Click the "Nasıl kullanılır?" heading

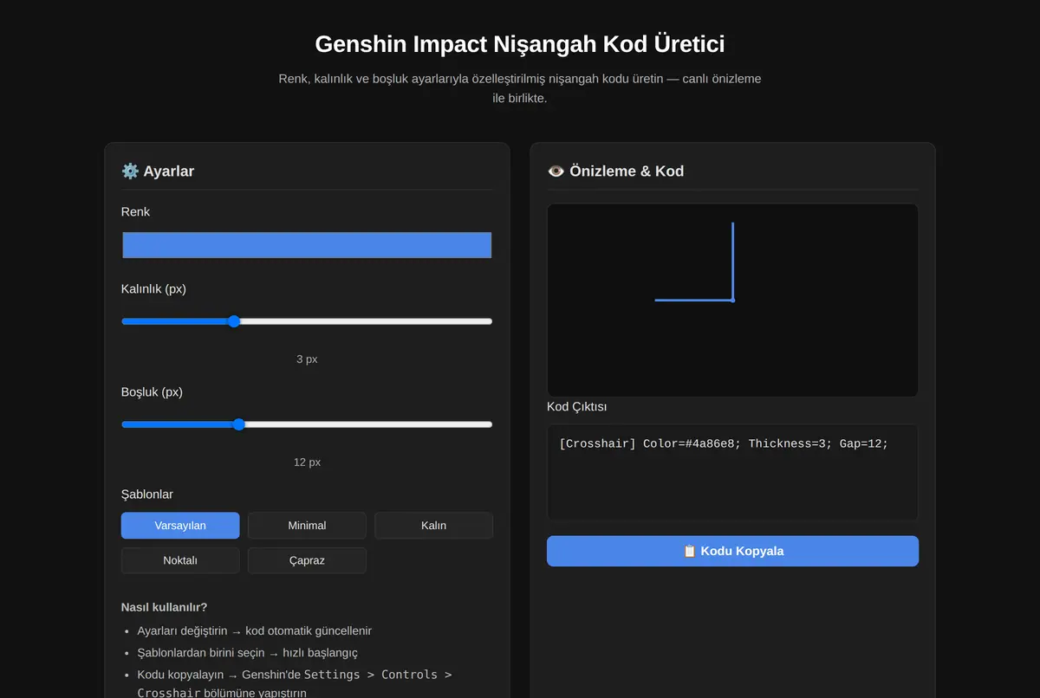pyautogui.click(x=165, y=607)
